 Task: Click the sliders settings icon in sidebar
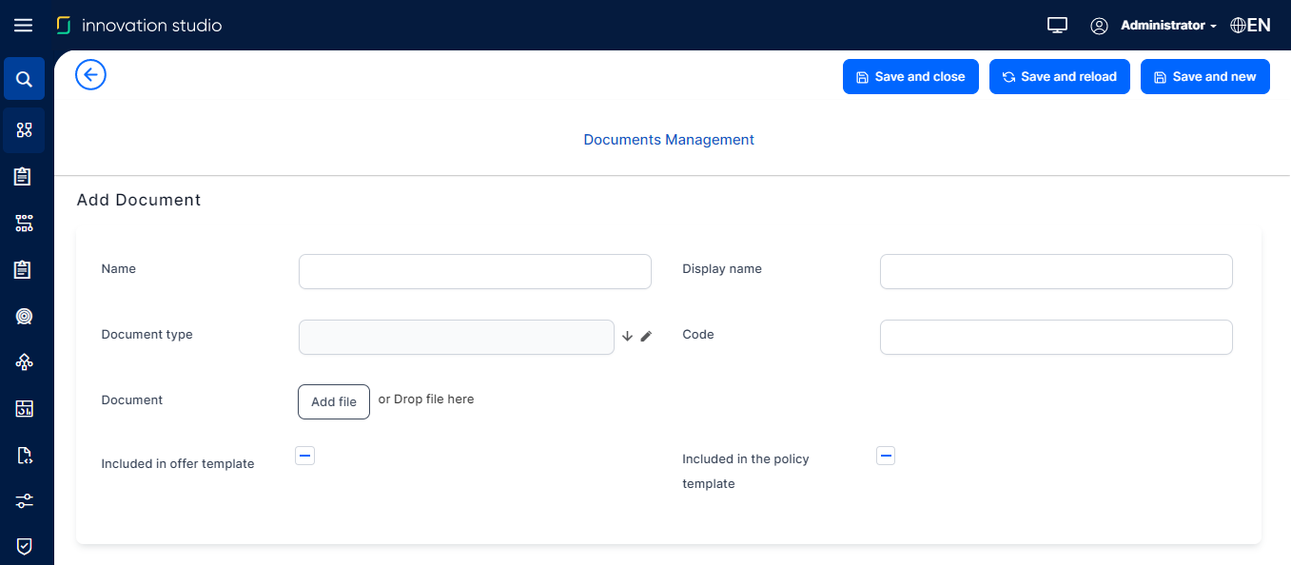25,500
